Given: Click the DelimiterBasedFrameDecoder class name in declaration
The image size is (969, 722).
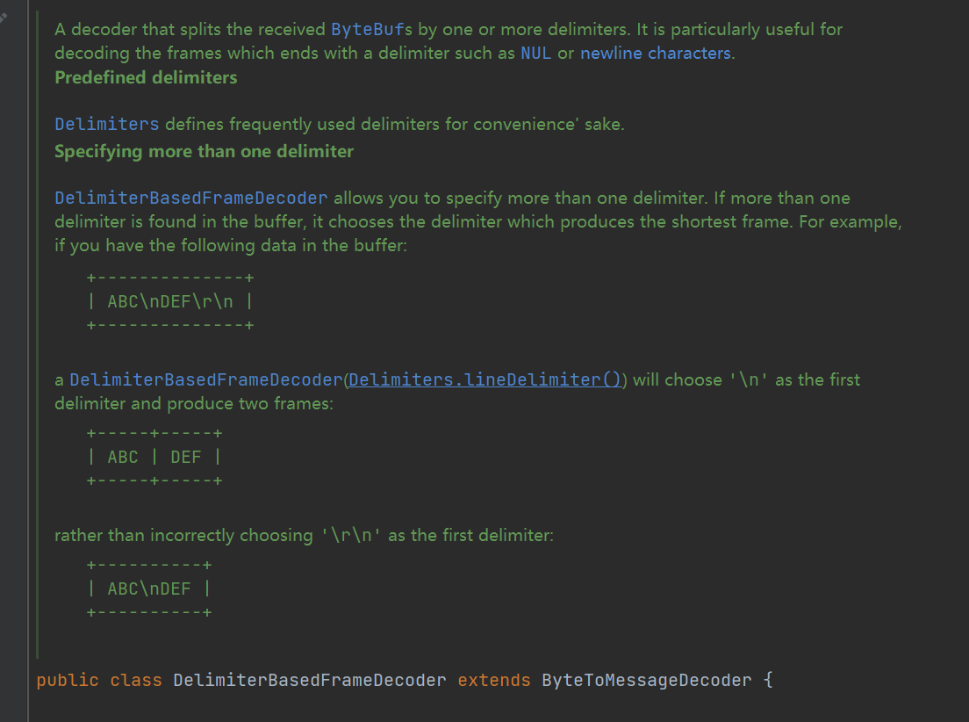Looking at the screenshot, I should pos(310,680).
